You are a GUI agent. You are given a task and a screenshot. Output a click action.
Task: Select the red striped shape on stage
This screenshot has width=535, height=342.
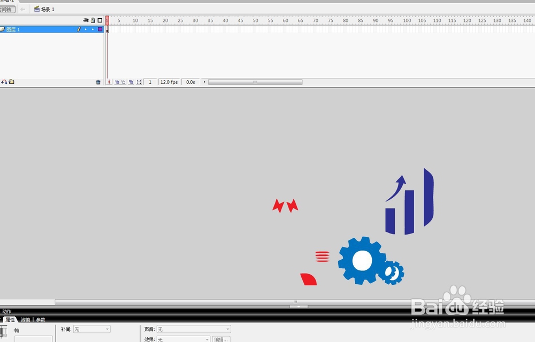click(x=323, y=256)
